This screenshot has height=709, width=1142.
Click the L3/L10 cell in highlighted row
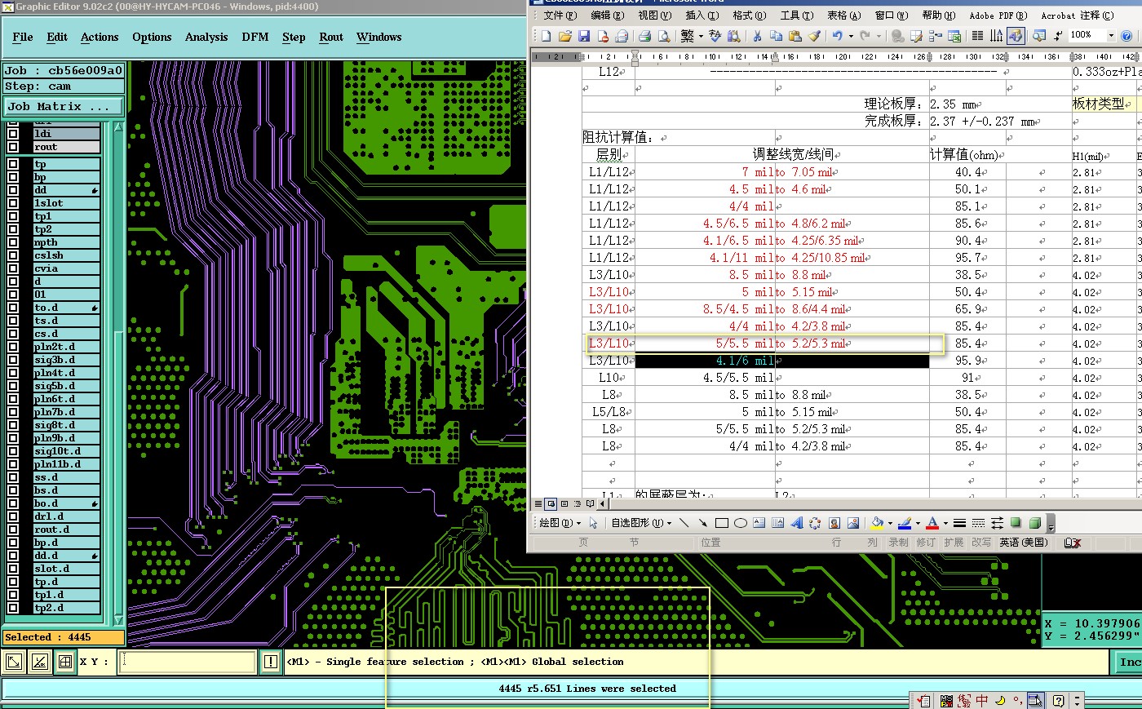tap(609, 343)
